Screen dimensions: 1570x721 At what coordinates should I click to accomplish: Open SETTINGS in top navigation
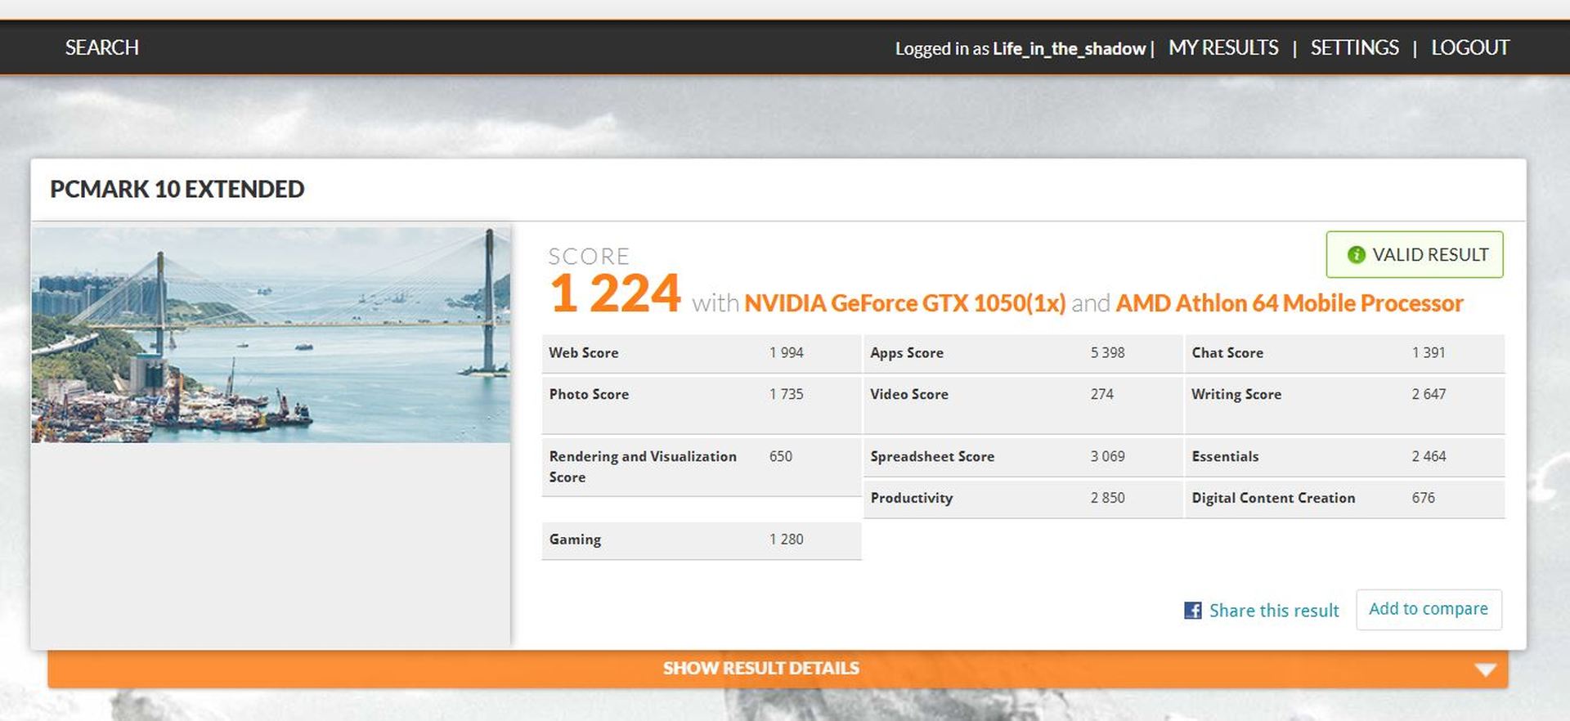click(1355, 47)
